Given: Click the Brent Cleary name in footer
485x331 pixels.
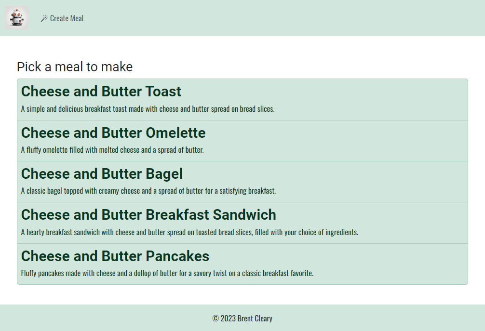Looking at the screenshot, I should [255, 318].
